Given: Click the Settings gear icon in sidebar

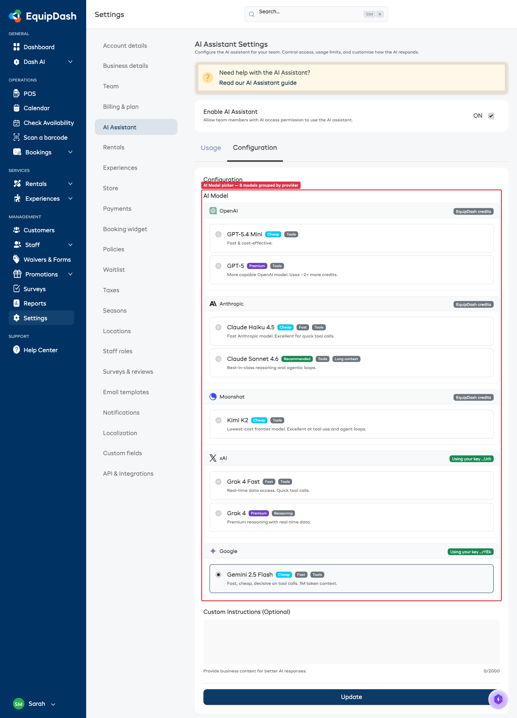Looking at the screenshot, I should point(17,318).
